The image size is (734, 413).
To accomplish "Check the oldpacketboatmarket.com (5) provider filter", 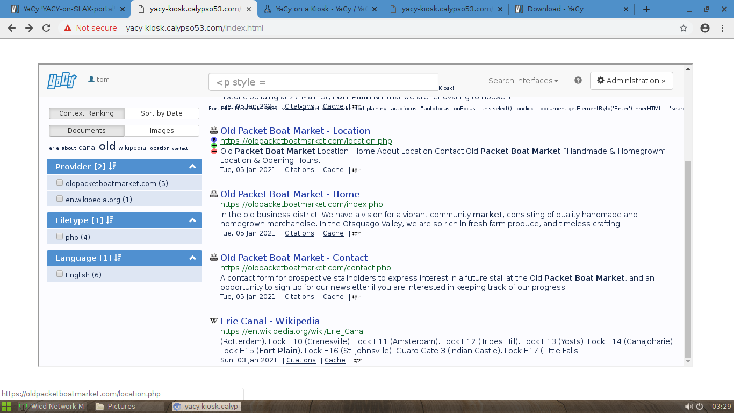I will click(60, 183).
